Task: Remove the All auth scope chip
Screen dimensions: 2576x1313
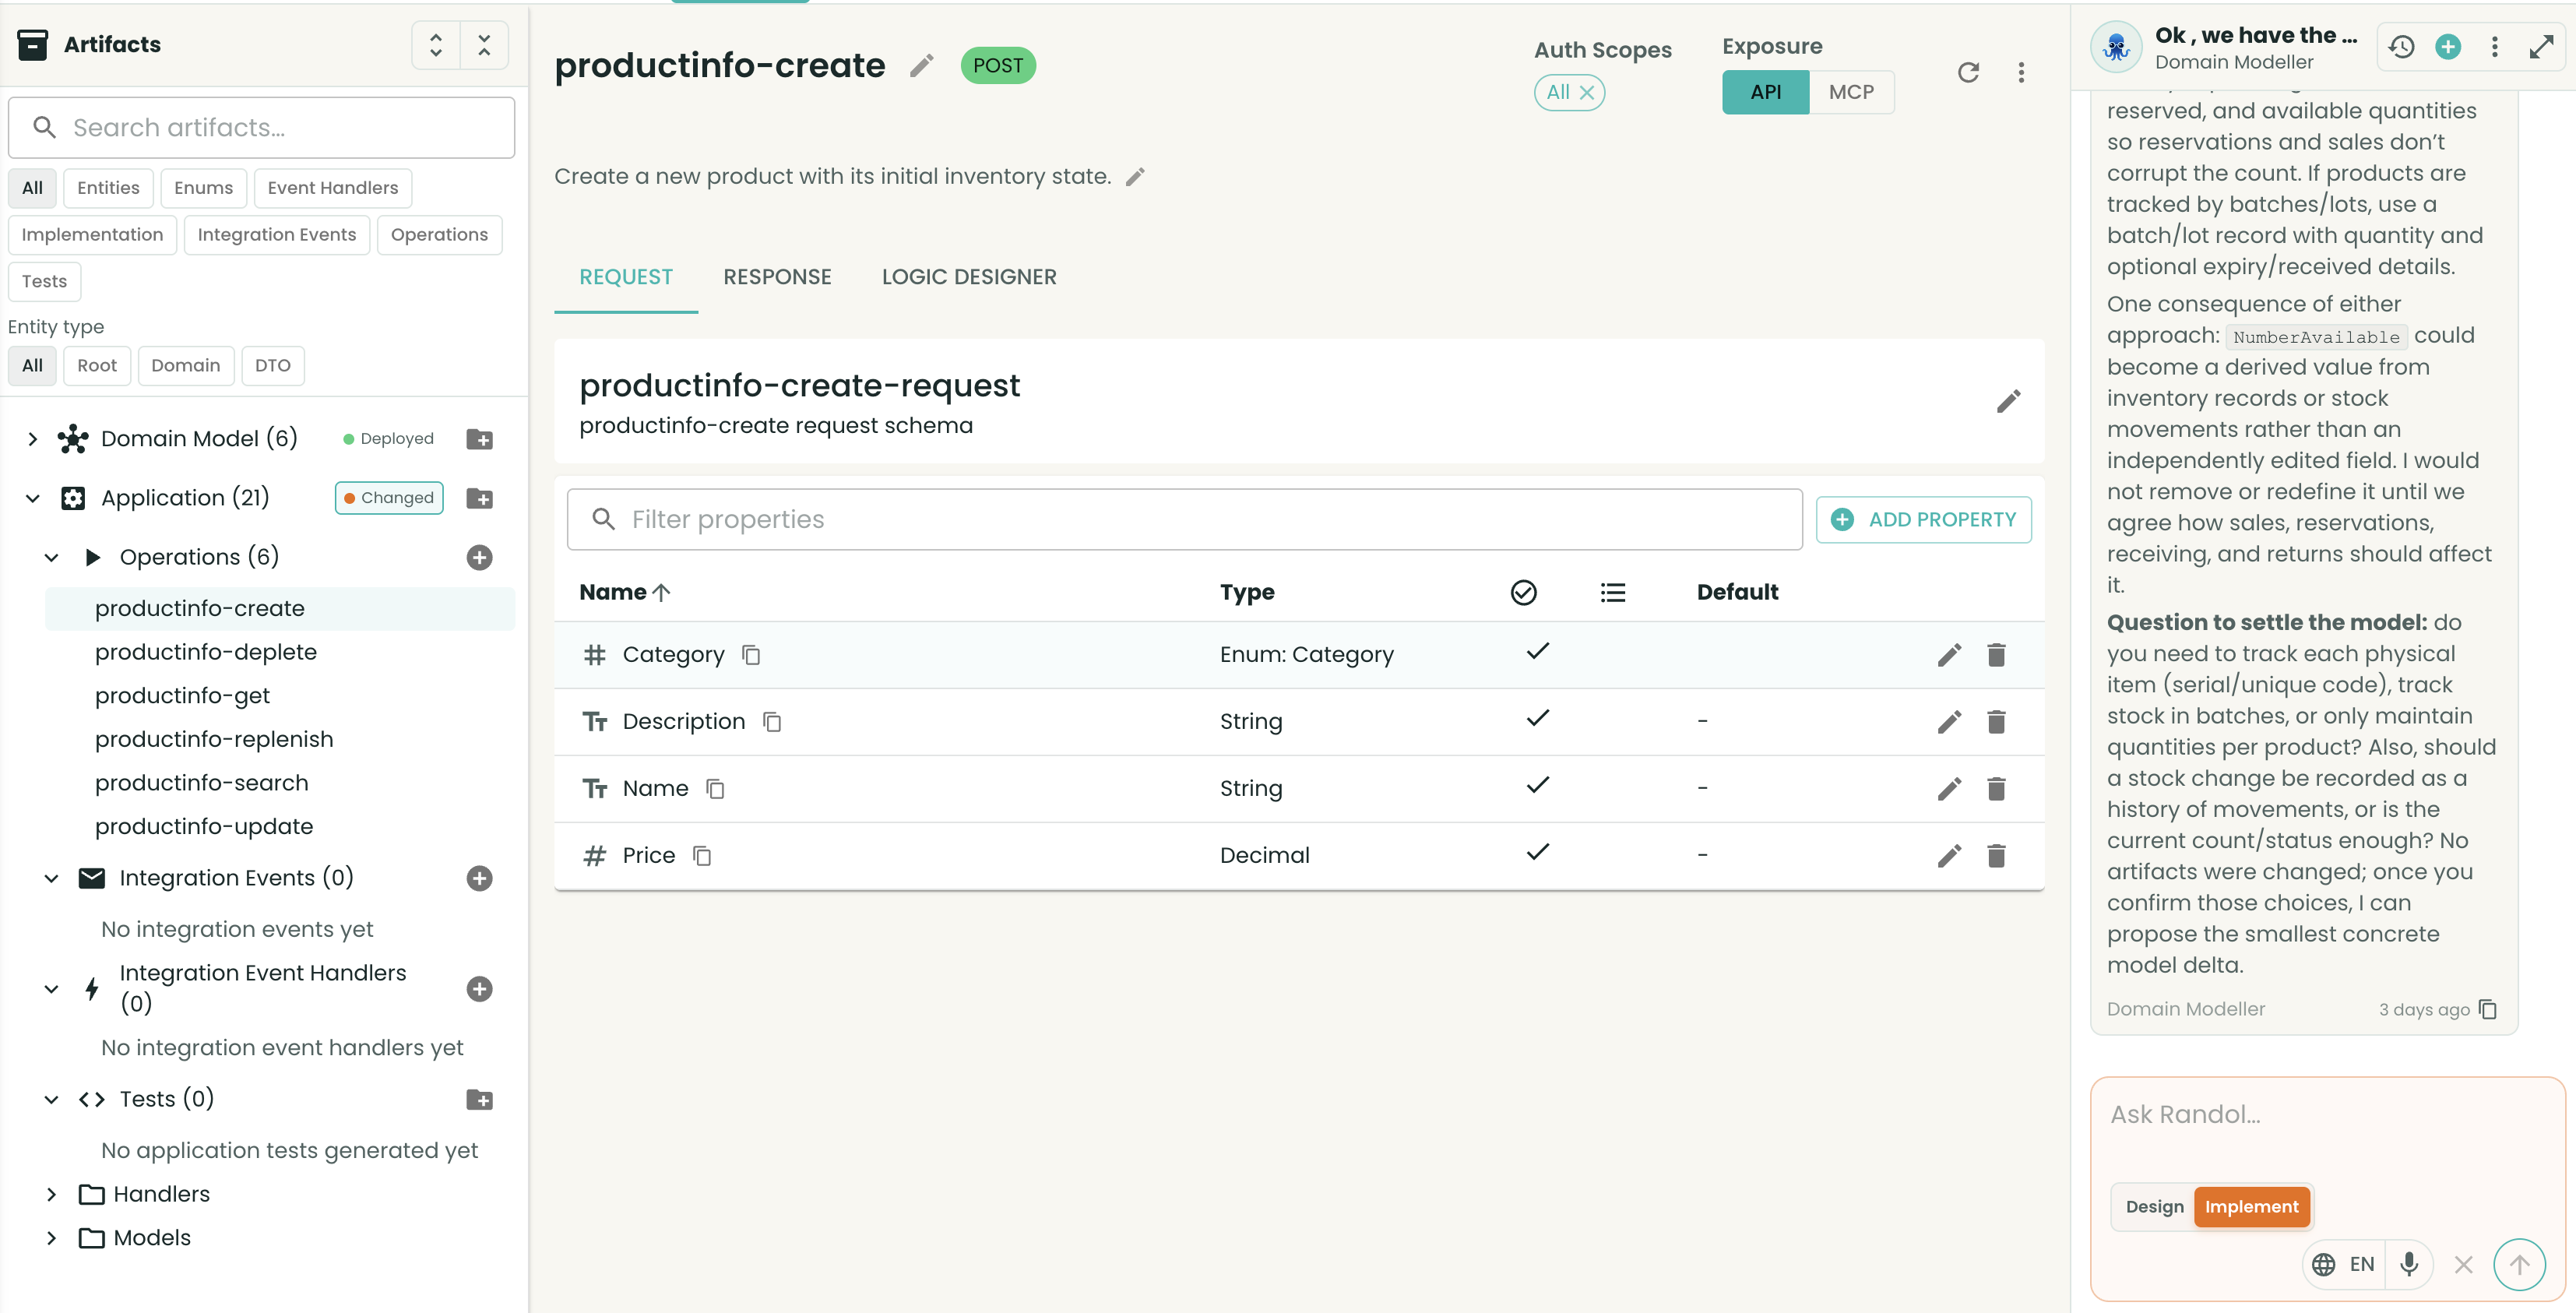Action: [x=1587, y=92]
